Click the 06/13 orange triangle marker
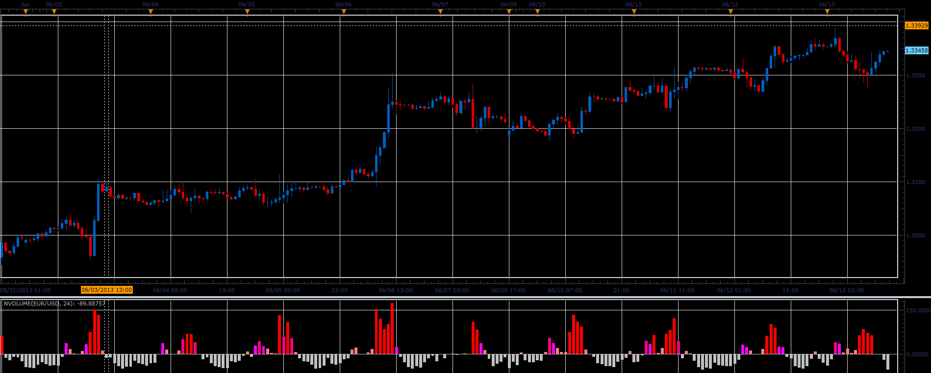The height and width of the screenshot is (373, 931). pos(827,12)
